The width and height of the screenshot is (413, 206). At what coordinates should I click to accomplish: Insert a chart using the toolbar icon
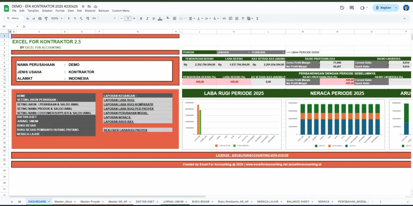pos(236,19)
